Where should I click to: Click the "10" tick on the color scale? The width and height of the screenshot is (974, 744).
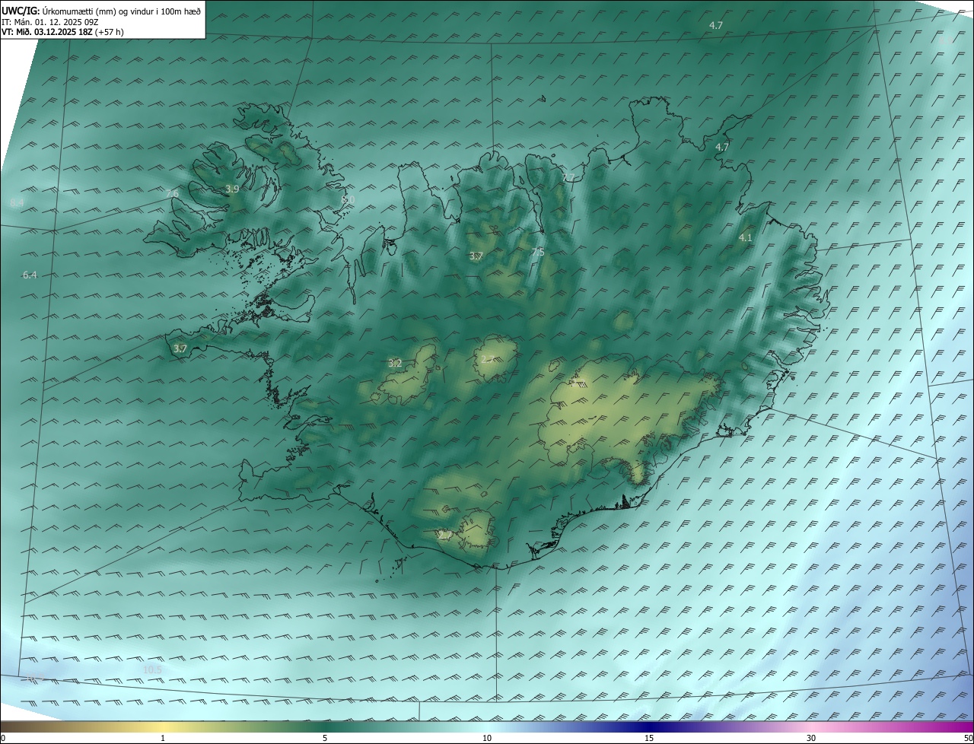[x=487, y=738]
